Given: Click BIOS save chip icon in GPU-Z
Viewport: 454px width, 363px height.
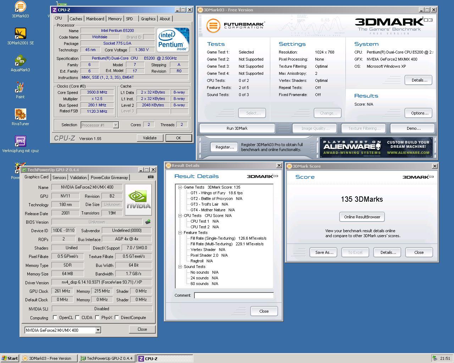Looking at the screenshot, I should [148, 222].
